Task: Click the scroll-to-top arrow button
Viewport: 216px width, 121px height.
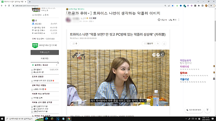Action: click(207, 110)
